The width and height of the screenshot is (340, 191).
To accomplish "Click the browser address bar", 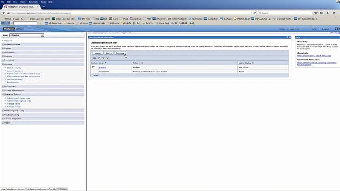I will [130, 13].
